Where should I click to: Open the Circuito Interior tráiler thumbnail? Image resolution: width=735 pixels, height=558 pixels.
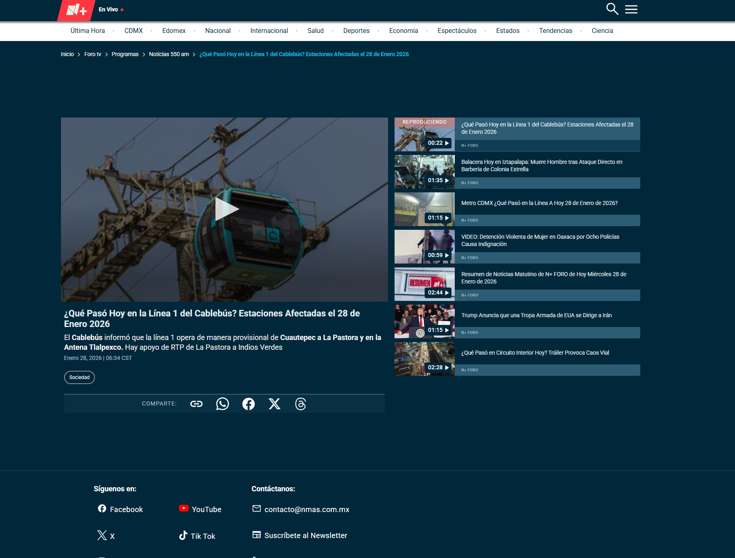point(425,359)
